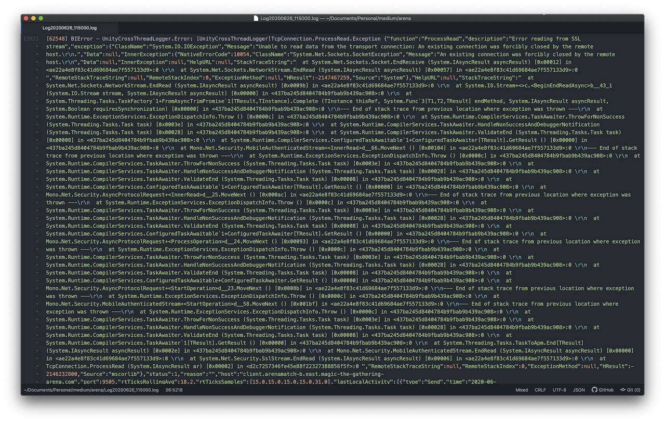Open the Mixed indentation selector

click(x=522, y=390)
